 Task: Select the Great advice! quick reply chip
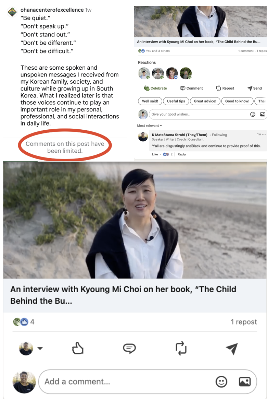click(205, 101)
